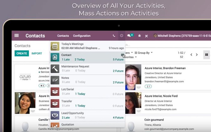Screen dimensions: 211x132
Task: Go to next page arrow
Action: coord(197,55)
